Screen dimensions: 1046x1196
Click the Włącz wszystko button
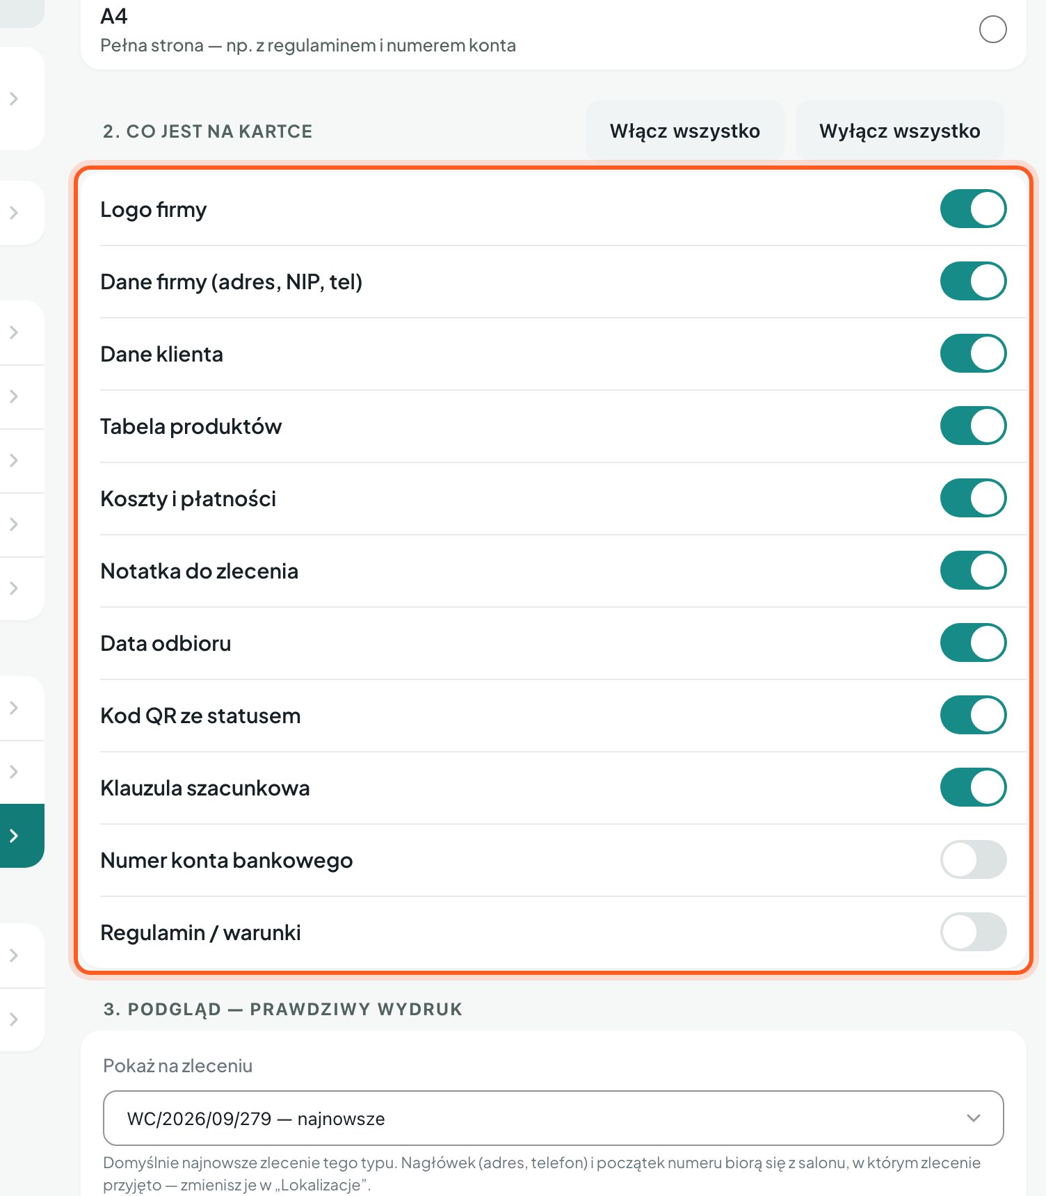[684, 131]
